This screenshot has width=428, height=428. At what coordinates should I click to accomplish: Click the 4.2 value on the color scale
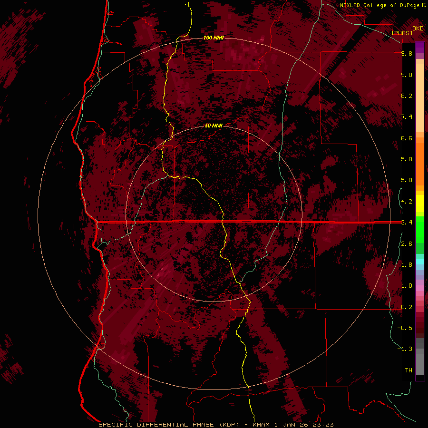407,202
